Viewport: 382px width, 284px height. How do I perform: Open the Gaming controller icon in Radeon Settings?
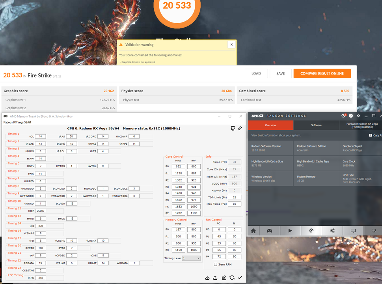(x=269, y=231)
